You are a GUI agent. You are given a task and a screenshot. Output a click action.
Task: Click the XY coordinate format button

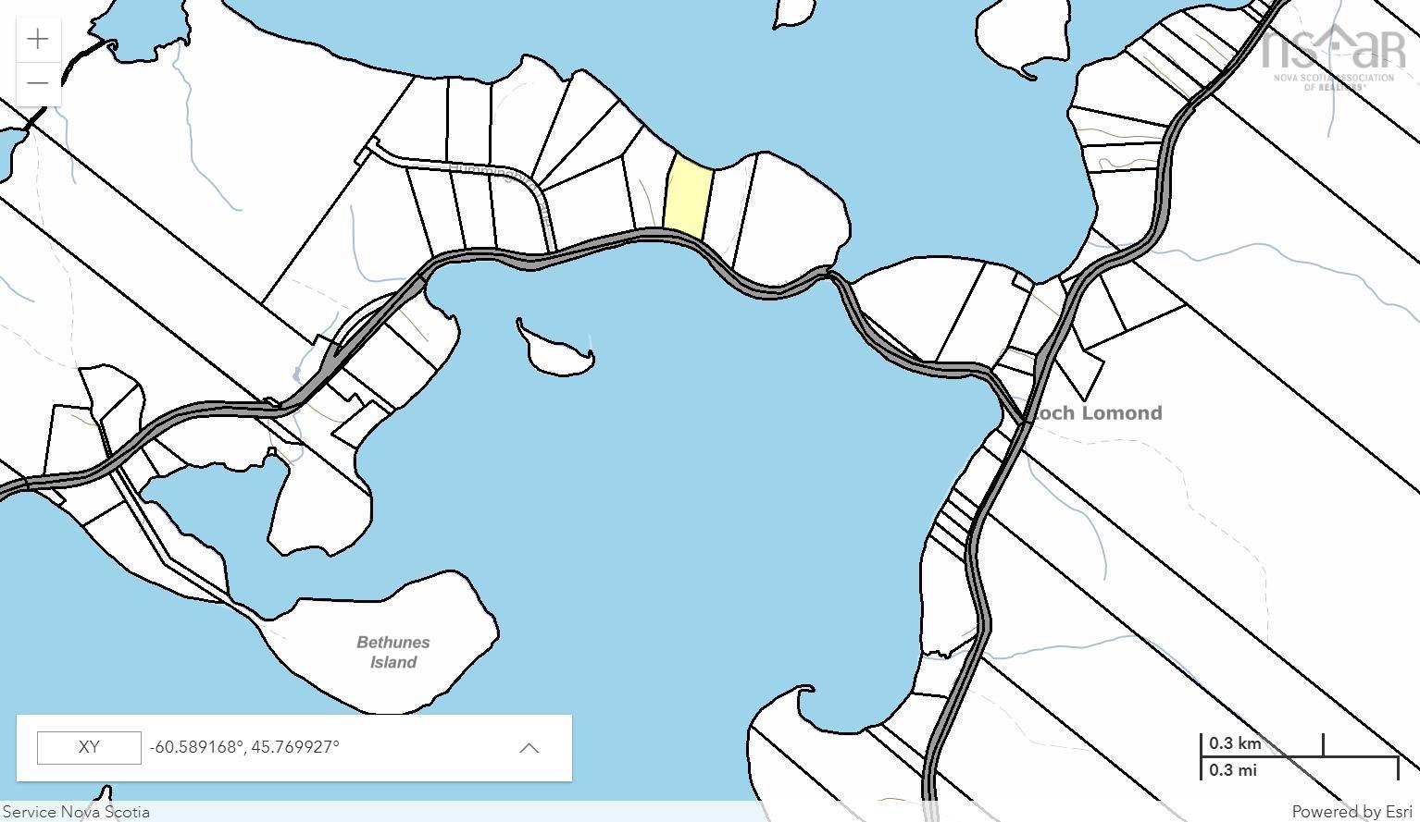89,747
